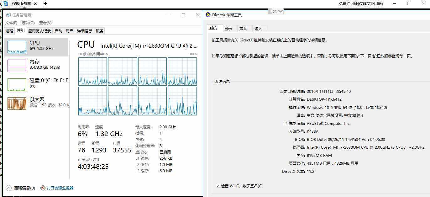Maximize the Task Manager window

click(x=183, y=15)
